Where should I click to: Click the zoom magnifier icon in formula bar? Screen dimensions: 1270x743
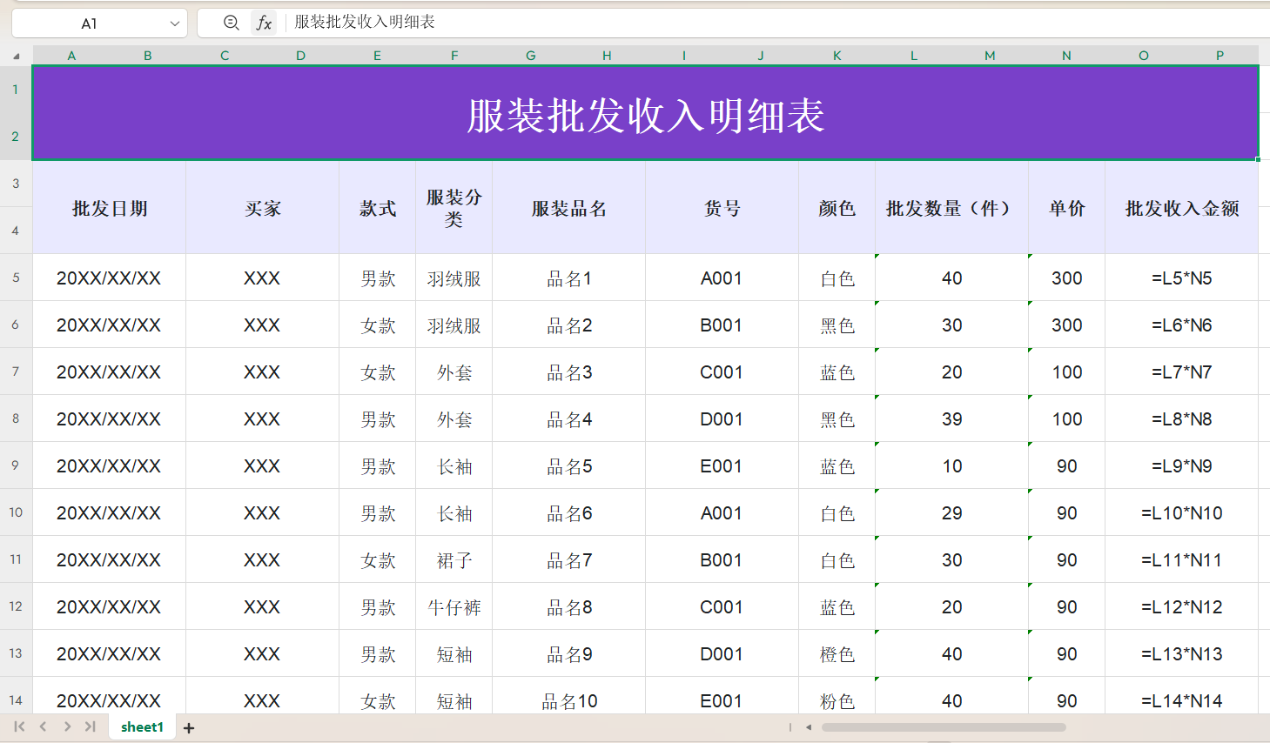tap(231, 23)
